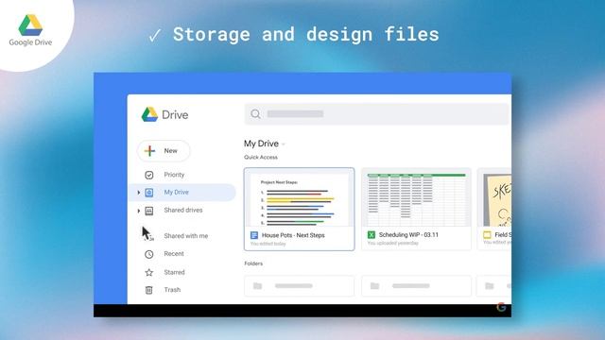This screenshot has width=605, height=340.
Task: Open Trash in the sidebar
Action: click(x=172, y=290)
